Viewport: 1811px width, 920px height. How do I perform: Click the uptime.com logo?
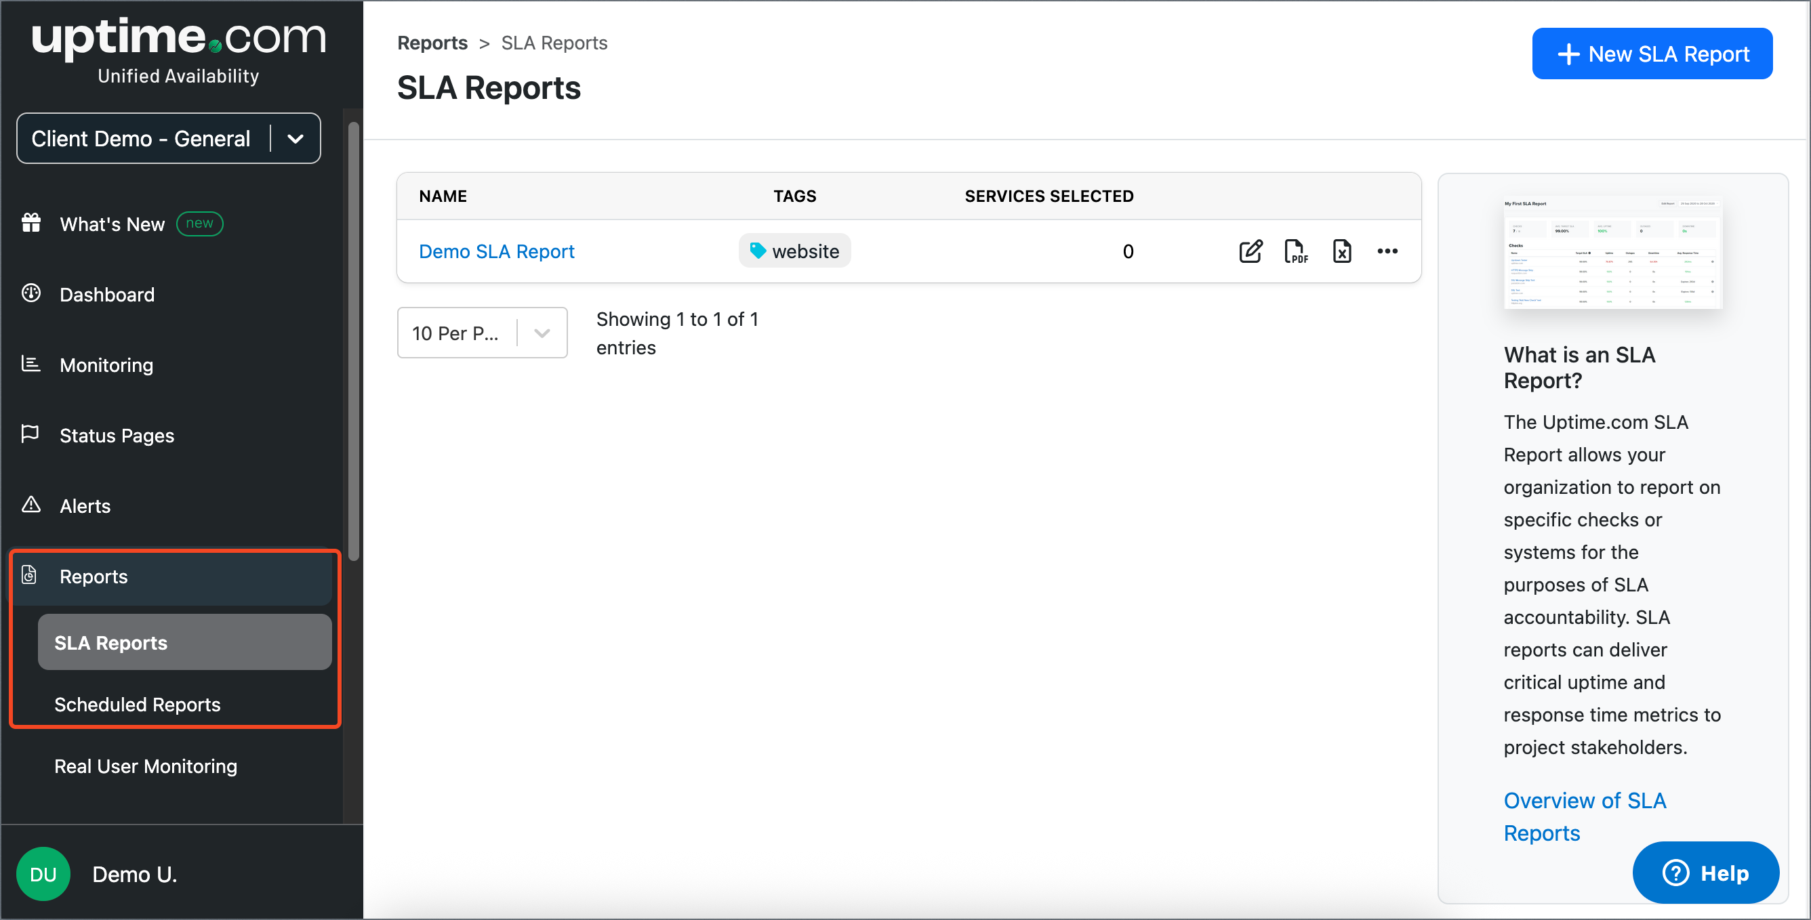[178, 37]
